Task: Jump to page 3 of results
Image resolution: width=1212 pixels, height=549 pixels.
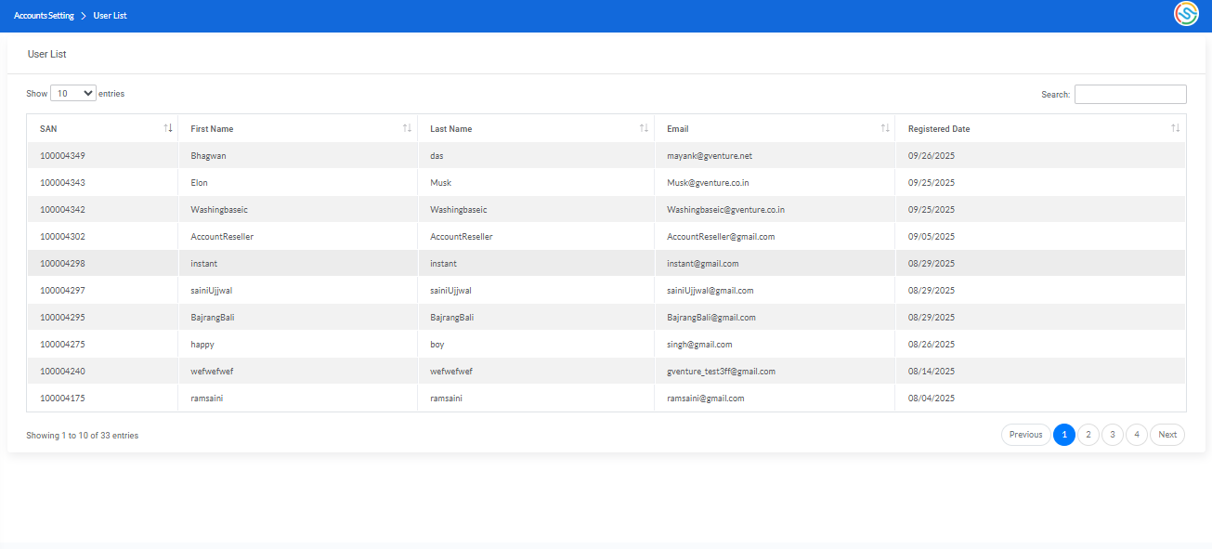Action: (1113, 435)
